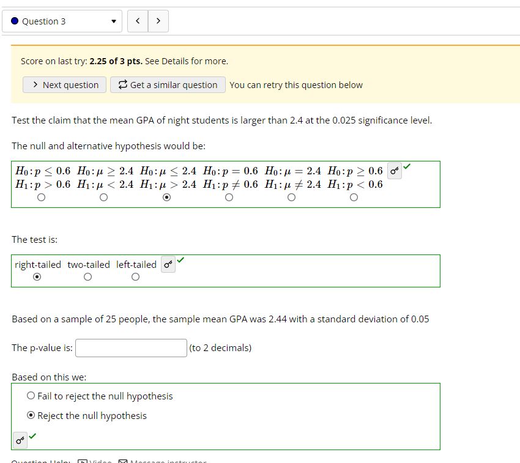This screenshot has height=463, width=520.
Task: Click the Get a similar question button
Action: (x=168, y=84)
